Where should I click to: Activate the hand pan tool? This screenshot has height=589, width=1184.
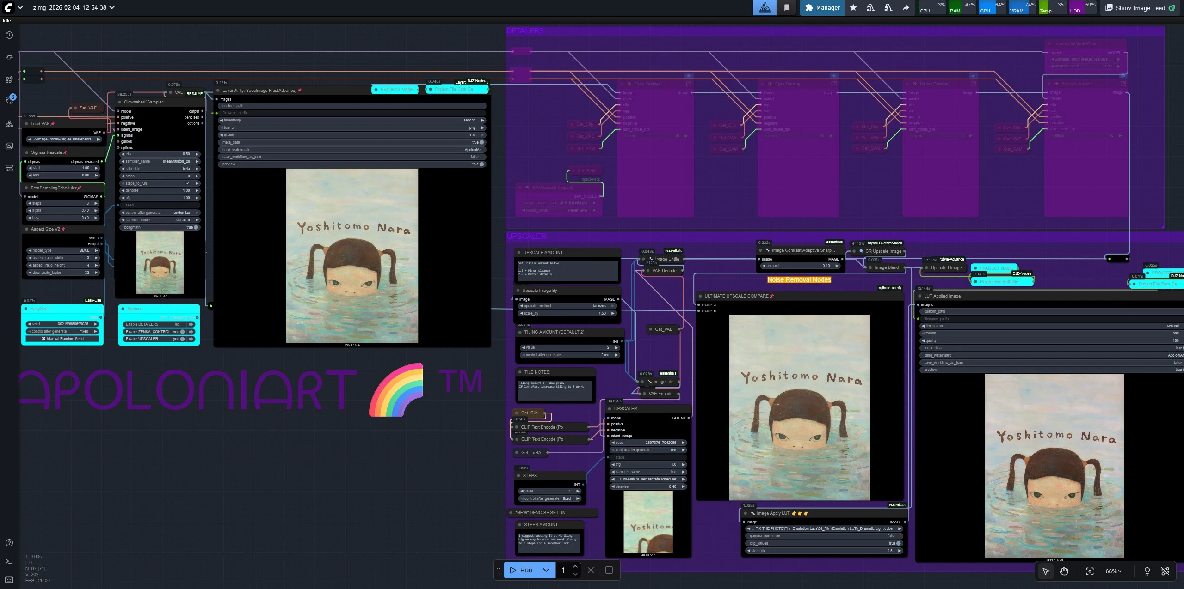(1064, 571)
